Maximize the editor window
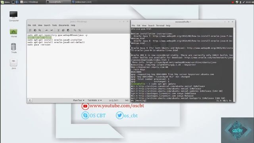This screenshot has height=143, width=254. 123,21
